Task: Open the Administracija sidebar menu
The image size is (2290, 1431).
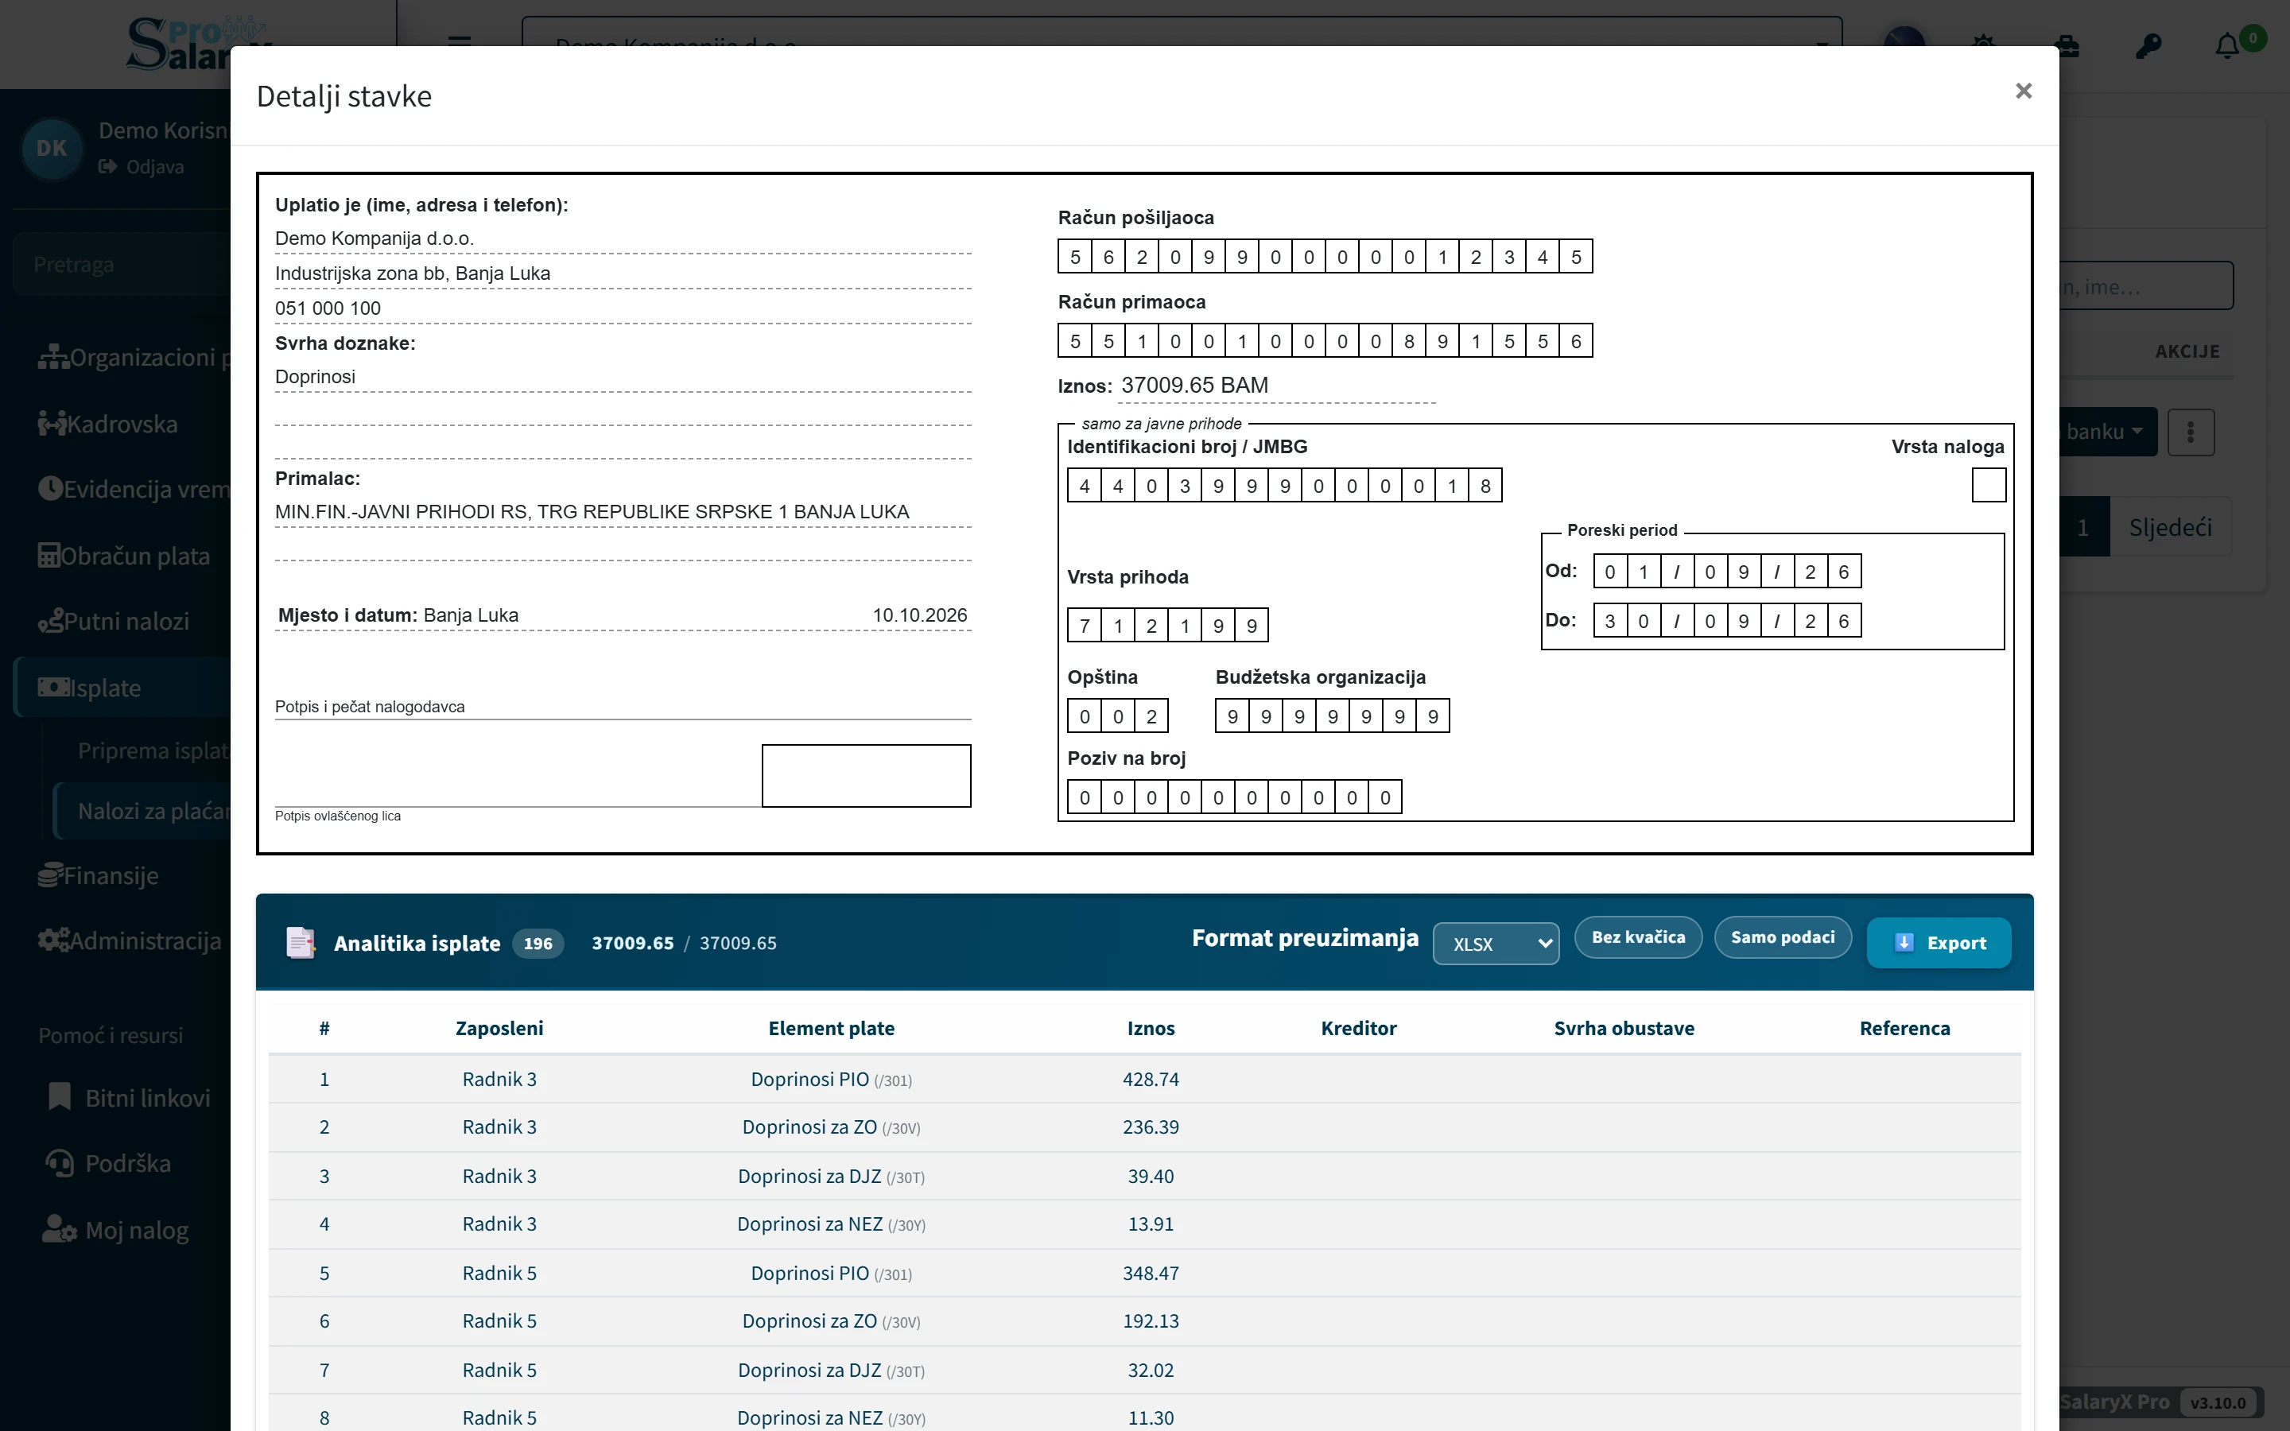Action: click(x=129, y=940)
